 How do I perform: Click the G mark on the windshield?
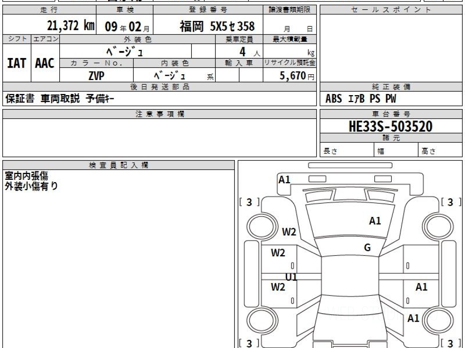(367, 248)
